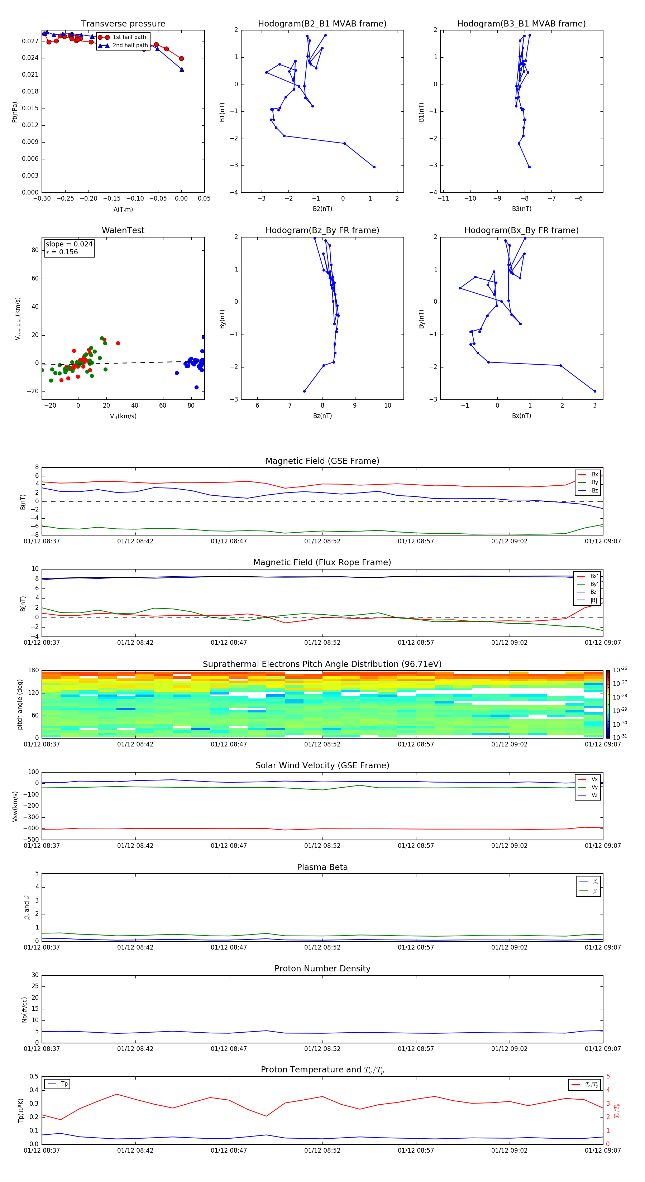Viewport: 645px width, 1182px height.
Task: Click the 'Vy' velocity legend entry
Action: click(x=588, y=787)
